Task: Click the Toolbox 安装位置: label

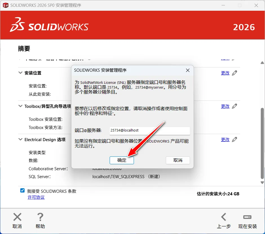Action: 46,119
